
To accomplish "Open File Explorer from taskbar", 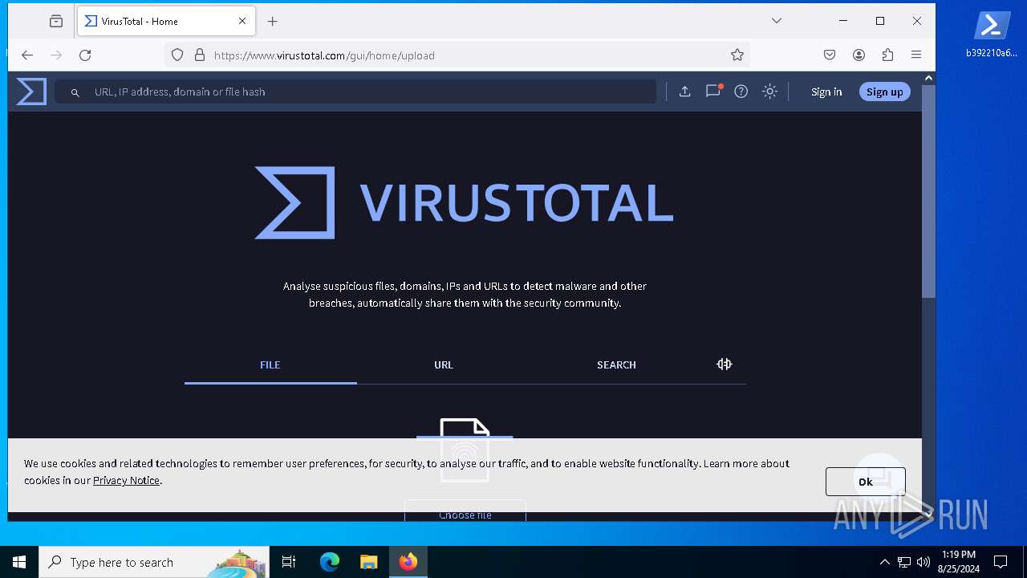I will pyautogui.click(x=368, y=562).
